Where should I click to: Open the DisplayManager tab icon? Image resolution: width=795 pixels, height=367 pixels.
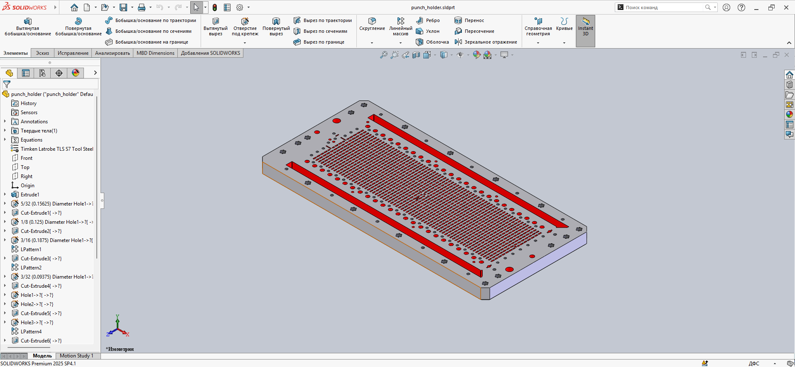point(76,73)
